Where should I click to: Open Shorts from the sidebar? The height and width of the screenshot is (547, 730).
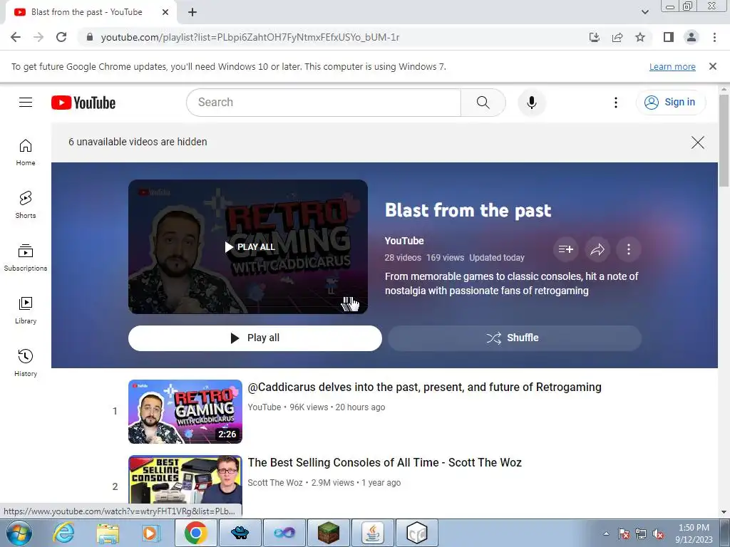(26, 205)
